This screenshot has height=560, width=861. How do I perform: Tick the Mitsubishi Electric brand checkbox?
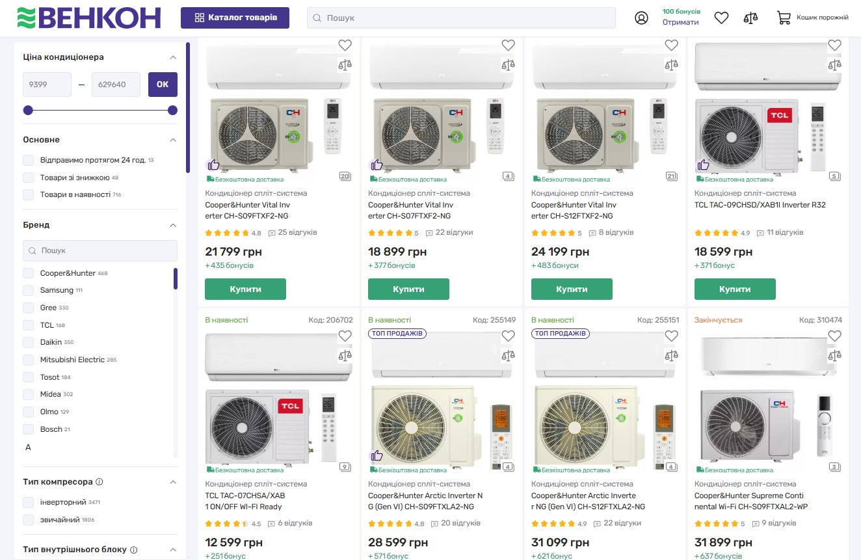tap(28, 360)
